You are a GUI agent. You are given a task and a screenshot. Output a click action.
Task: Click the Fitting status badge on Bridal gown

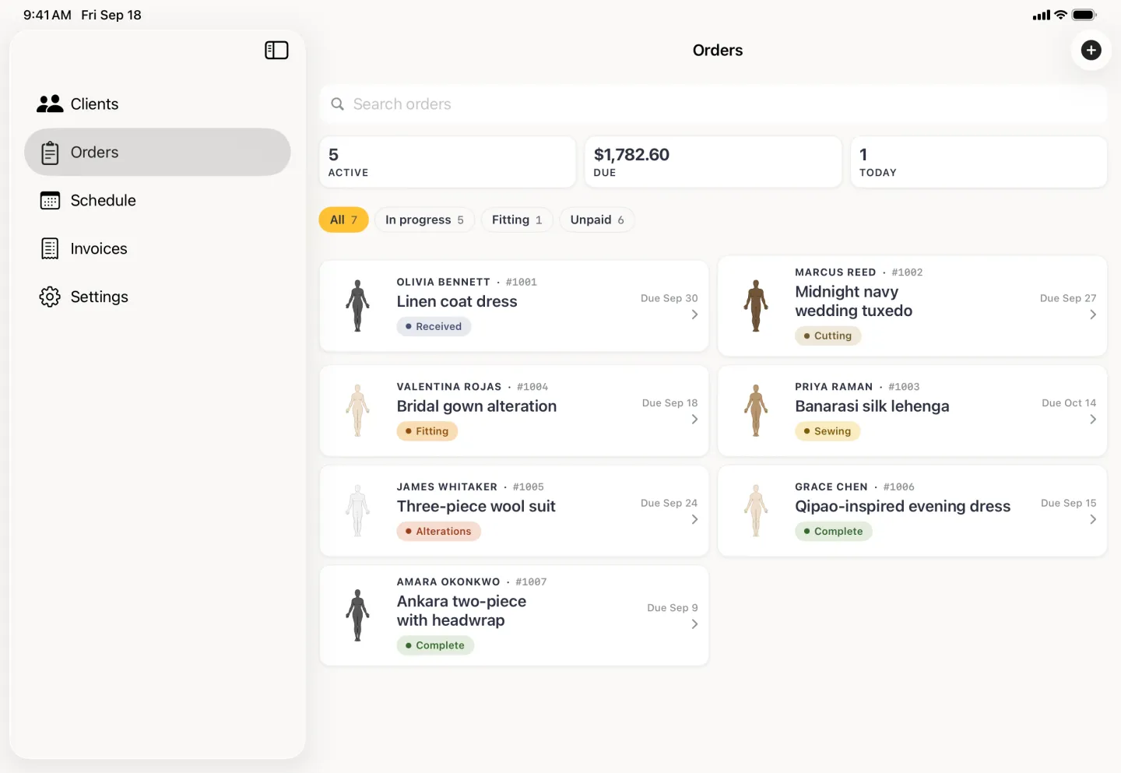click(x=427, y=431)
